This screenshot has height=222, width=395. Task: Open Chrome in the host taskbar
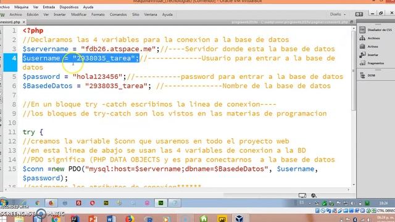(56, 220)
